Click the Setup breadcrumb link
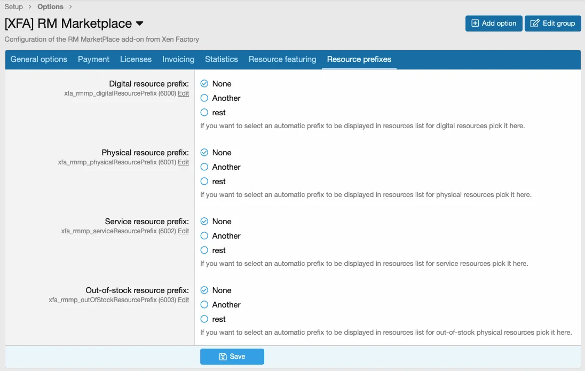 (x=14, y=7)
